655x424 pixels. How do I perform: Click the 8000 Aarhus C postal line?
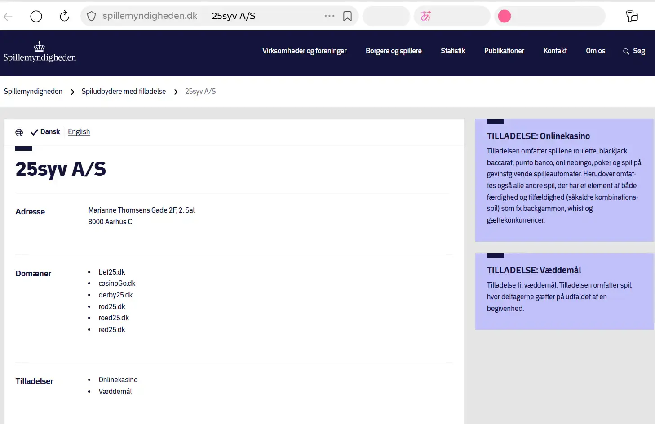pyautogui.click(x=110, y=222)
